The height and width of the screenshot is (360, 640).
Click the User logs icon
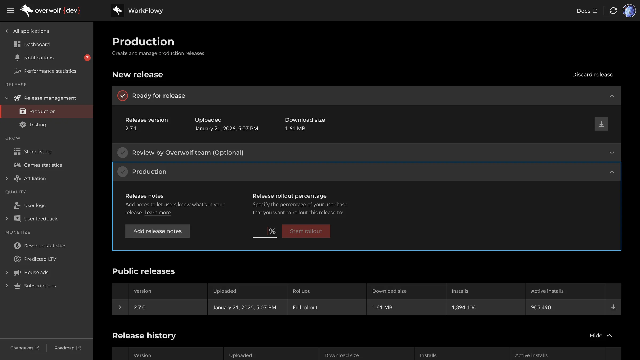(x=17, y=205)
